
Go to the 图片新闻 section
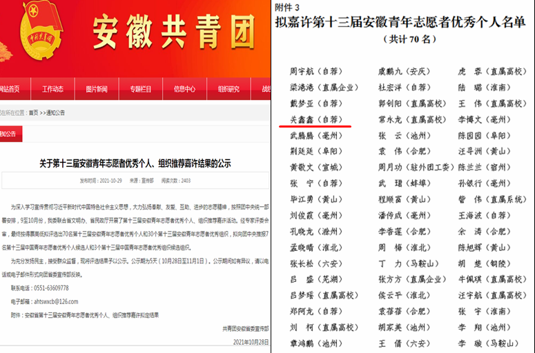[97, 89]
